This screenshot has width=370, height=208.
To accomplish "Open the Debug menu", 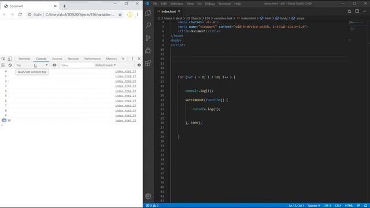I will point(210,3).
